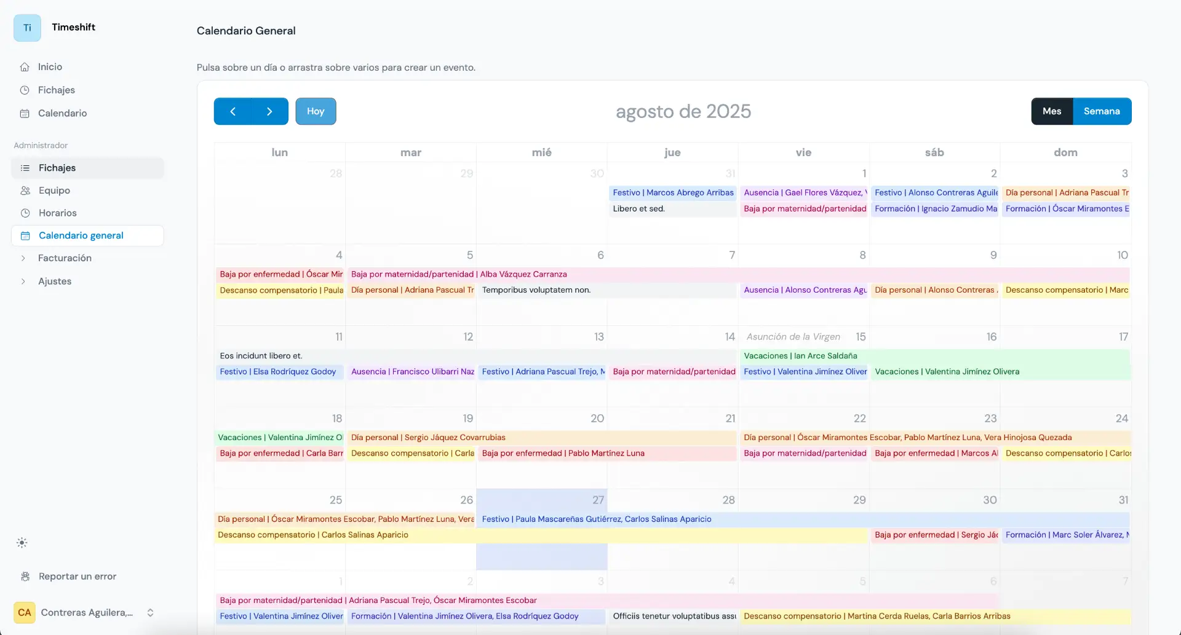Click the Reportar un error link

[76, 577]
